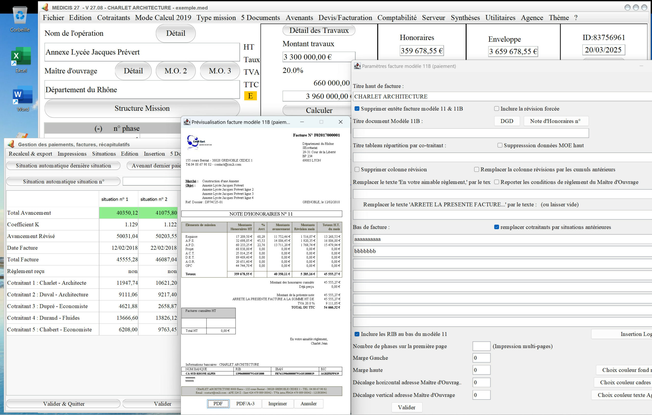This screenshot has height=415, width=652.
Task: Open the Thème menu
Action: (x=559, y=18)
